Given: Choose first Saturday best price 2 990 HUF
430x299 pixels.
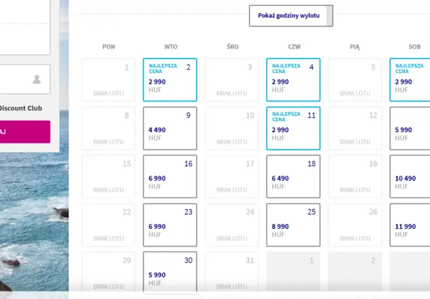Looking at the screenshot, I should pyautogui.click(x=410, y=80).
